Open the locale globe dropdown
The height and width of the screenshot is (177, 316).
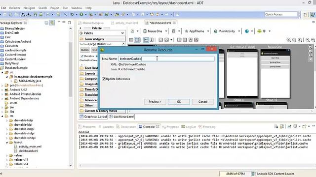click(x=249, y=31)
